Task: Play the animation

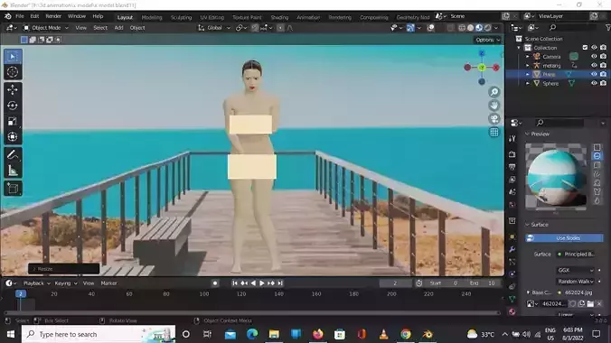Action: pyautogui.click(x=262, y=283)
